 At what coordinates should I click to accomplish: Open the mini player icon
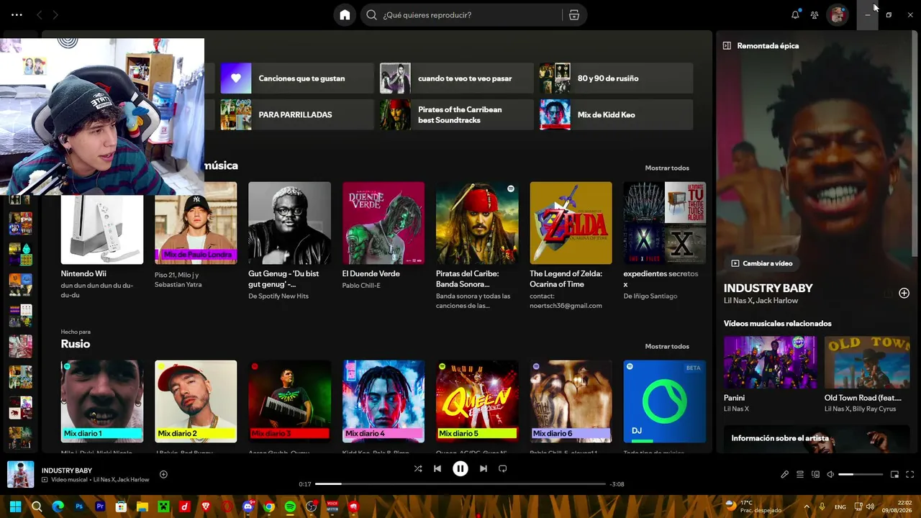tap(894, 474)
